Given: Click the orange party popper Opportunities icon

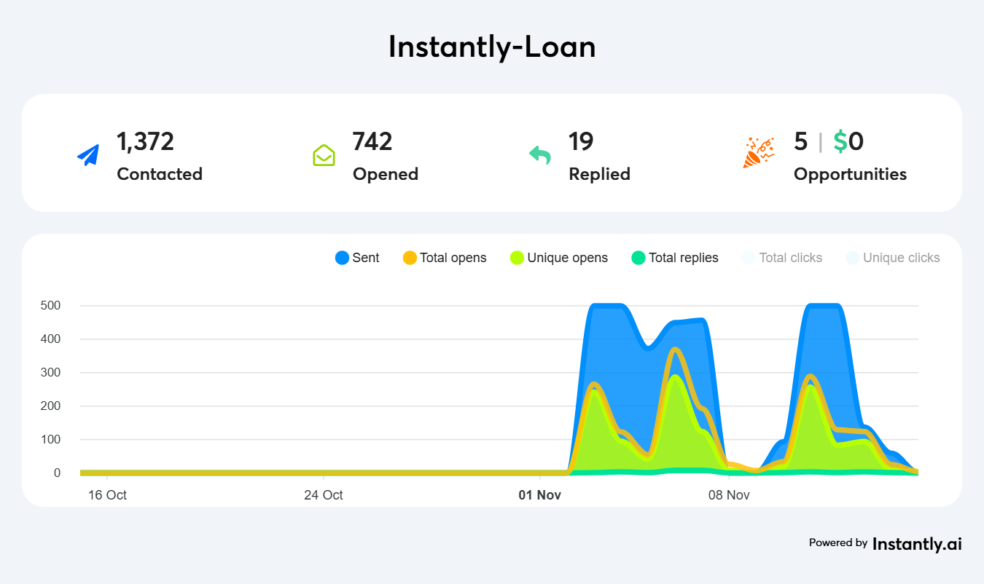Looking at the screenshot, I should [759, 153].
